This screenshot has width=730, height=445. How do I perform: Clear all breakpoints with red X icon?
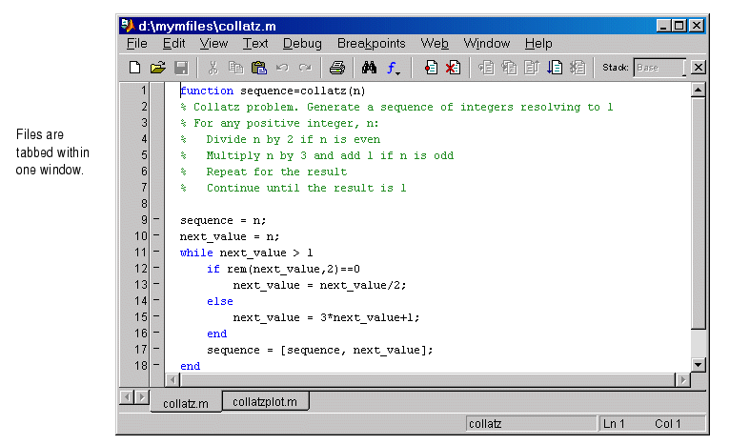pos(453,68)
